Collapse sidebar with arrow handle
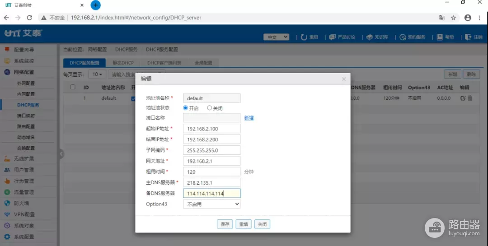 (x=61, y=153)
